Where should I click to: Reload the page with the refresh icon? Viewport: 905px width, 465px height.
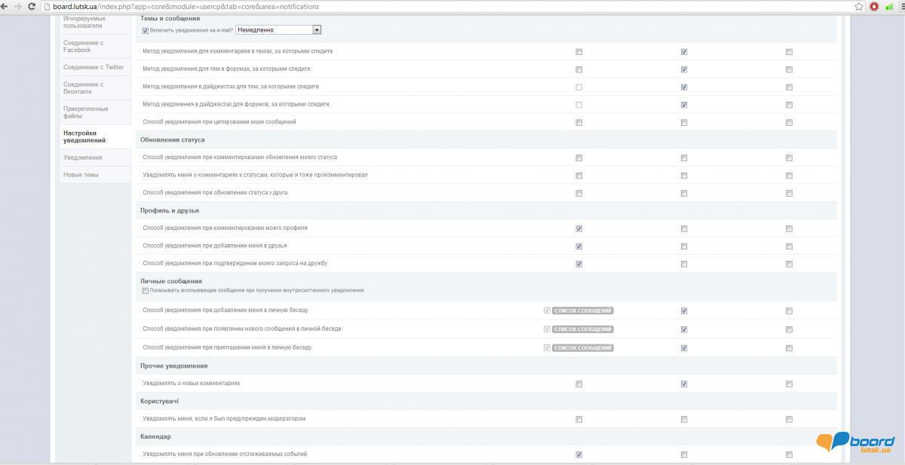(32, 6)
